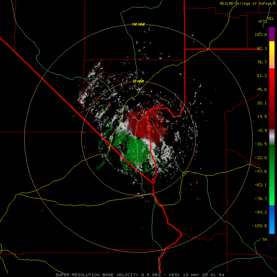Click the -94.2 velocity scale value

pyautogui.click(x=261, y=212)
